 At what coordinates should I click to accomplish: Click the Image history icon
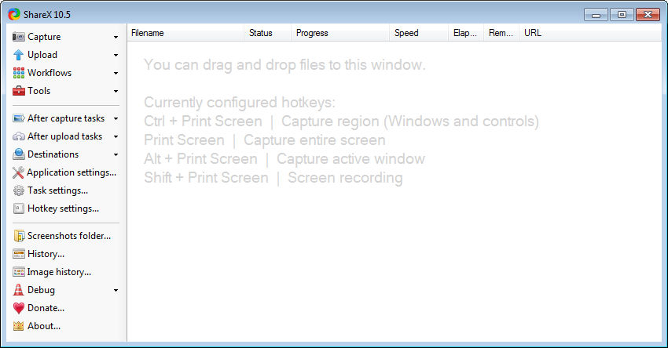point(19,272)
